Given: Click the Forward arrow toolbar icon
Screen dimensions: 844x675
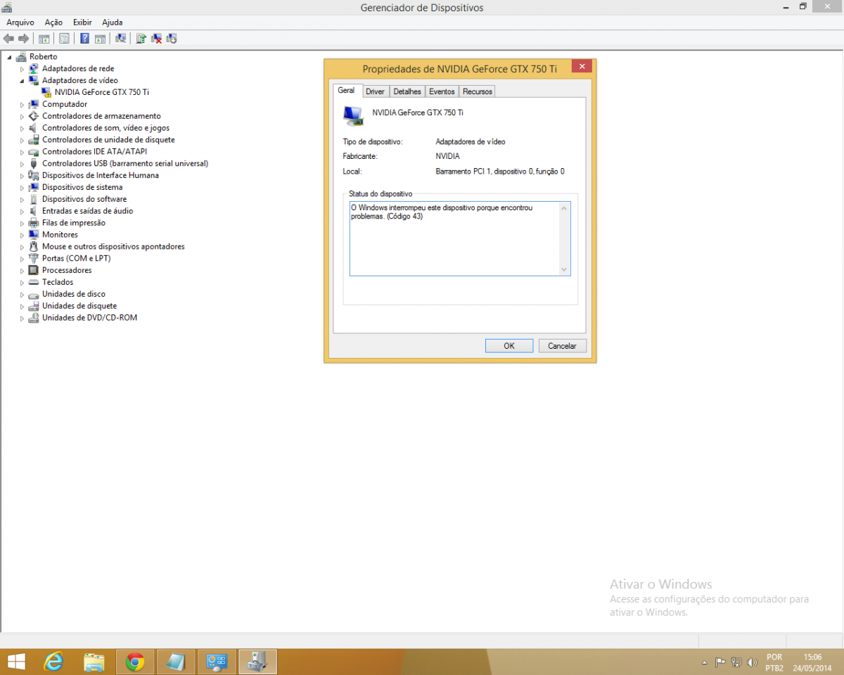Looking at the screenshot, I should pos(23,39).
